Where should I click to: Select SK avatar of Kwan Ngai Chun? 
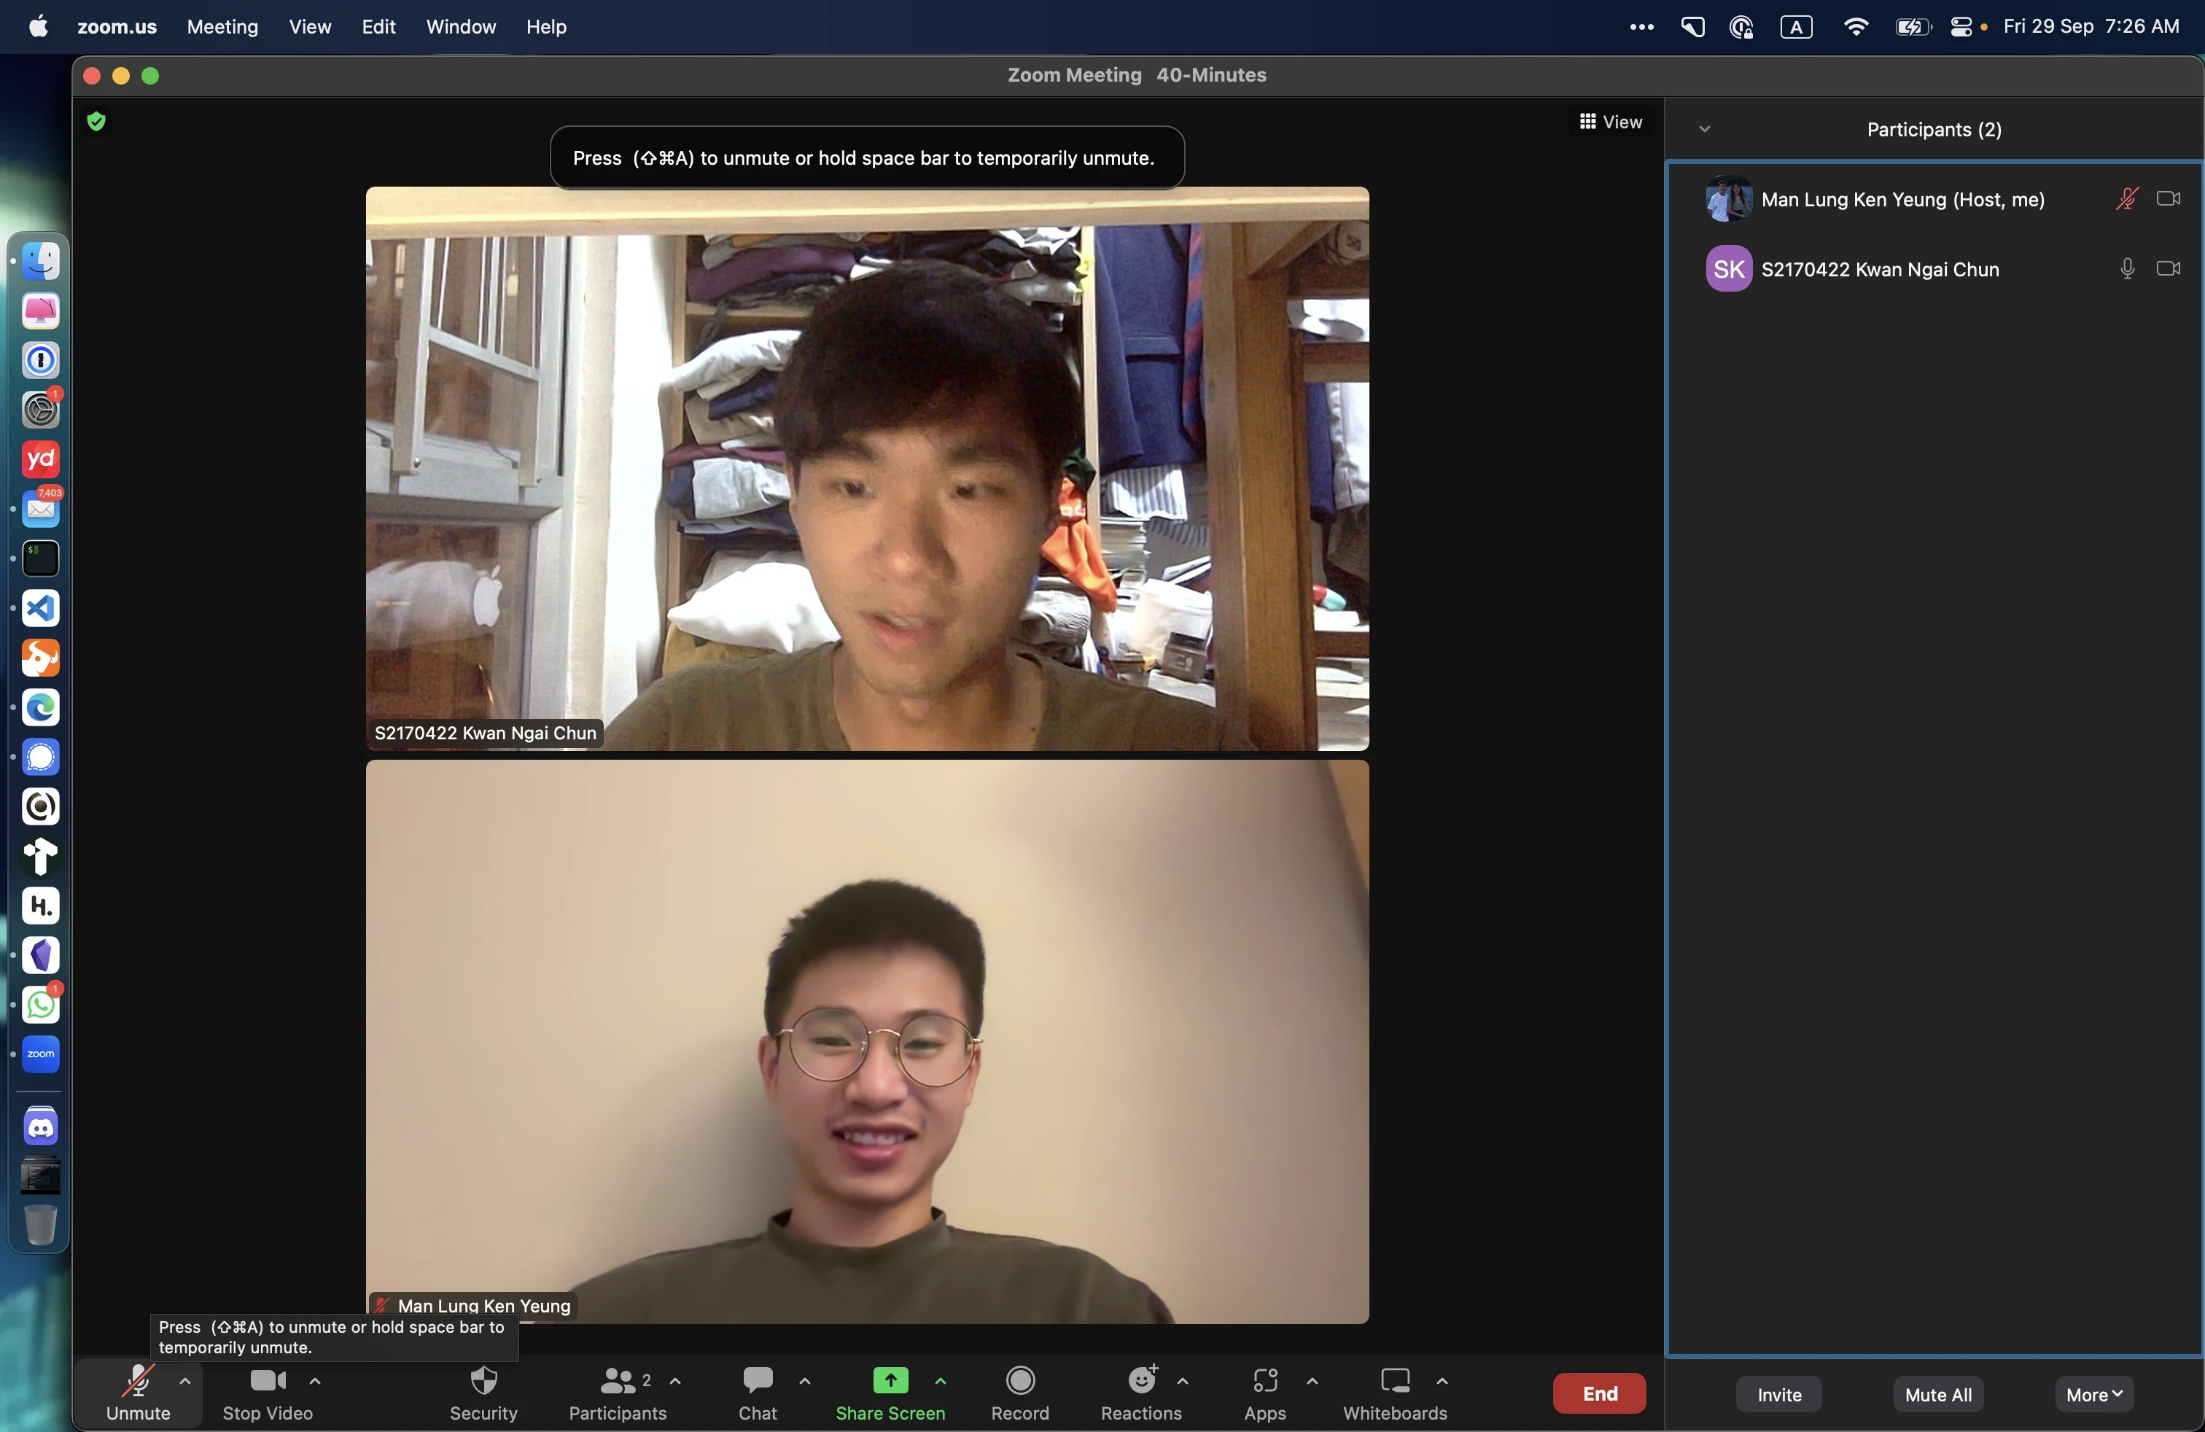click(x=1729, y=268)
